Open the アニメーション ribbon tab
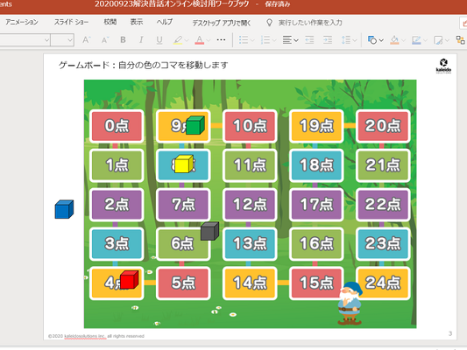This screenshot has height=350, width=467. click(22, 22)
